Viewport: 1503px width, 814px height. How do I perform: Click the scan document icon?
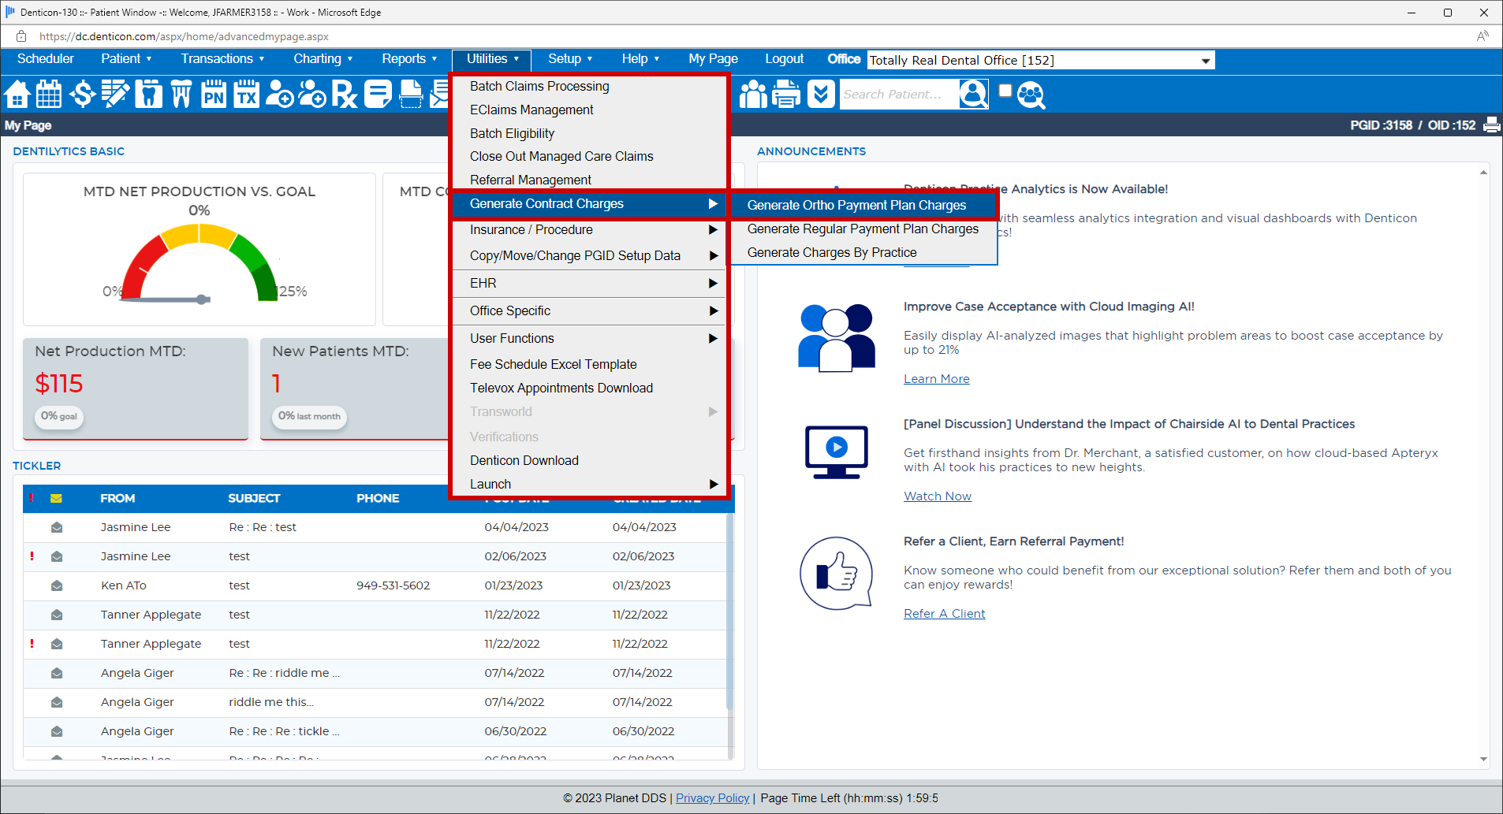click(411, 95)
